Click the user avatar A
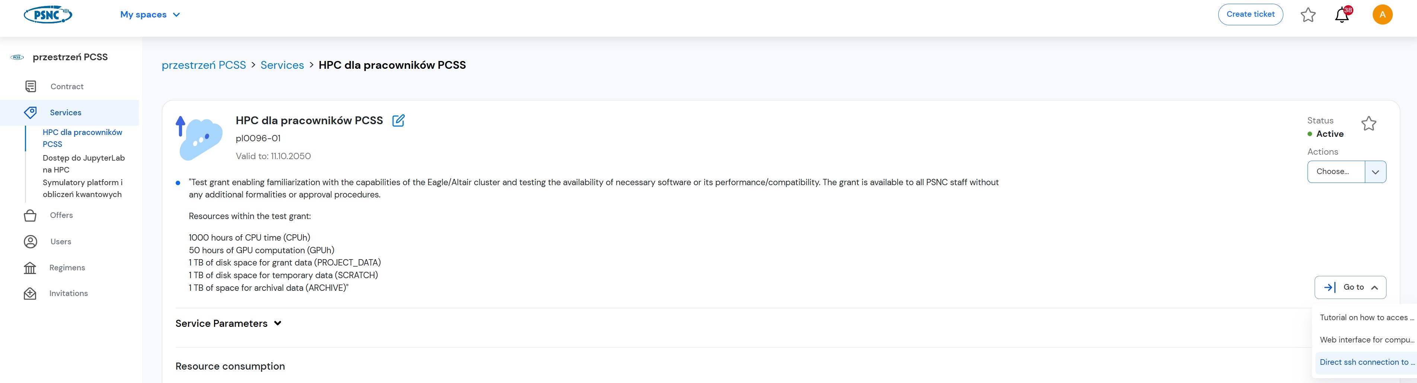Image resolution: width=1417 pixels, height=383 pixels. [1382, 15]
